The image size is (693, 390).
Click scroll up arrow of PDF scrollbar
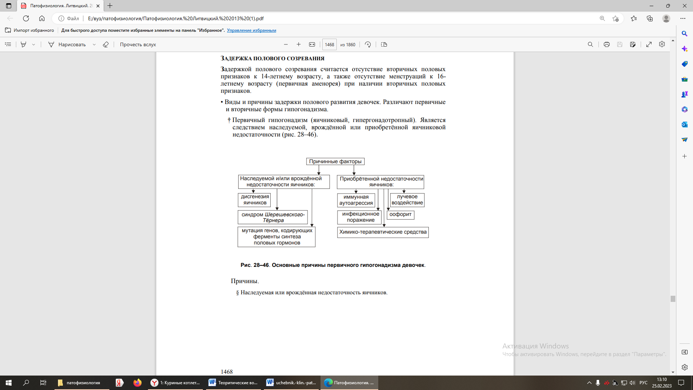[x=673, y=40]
